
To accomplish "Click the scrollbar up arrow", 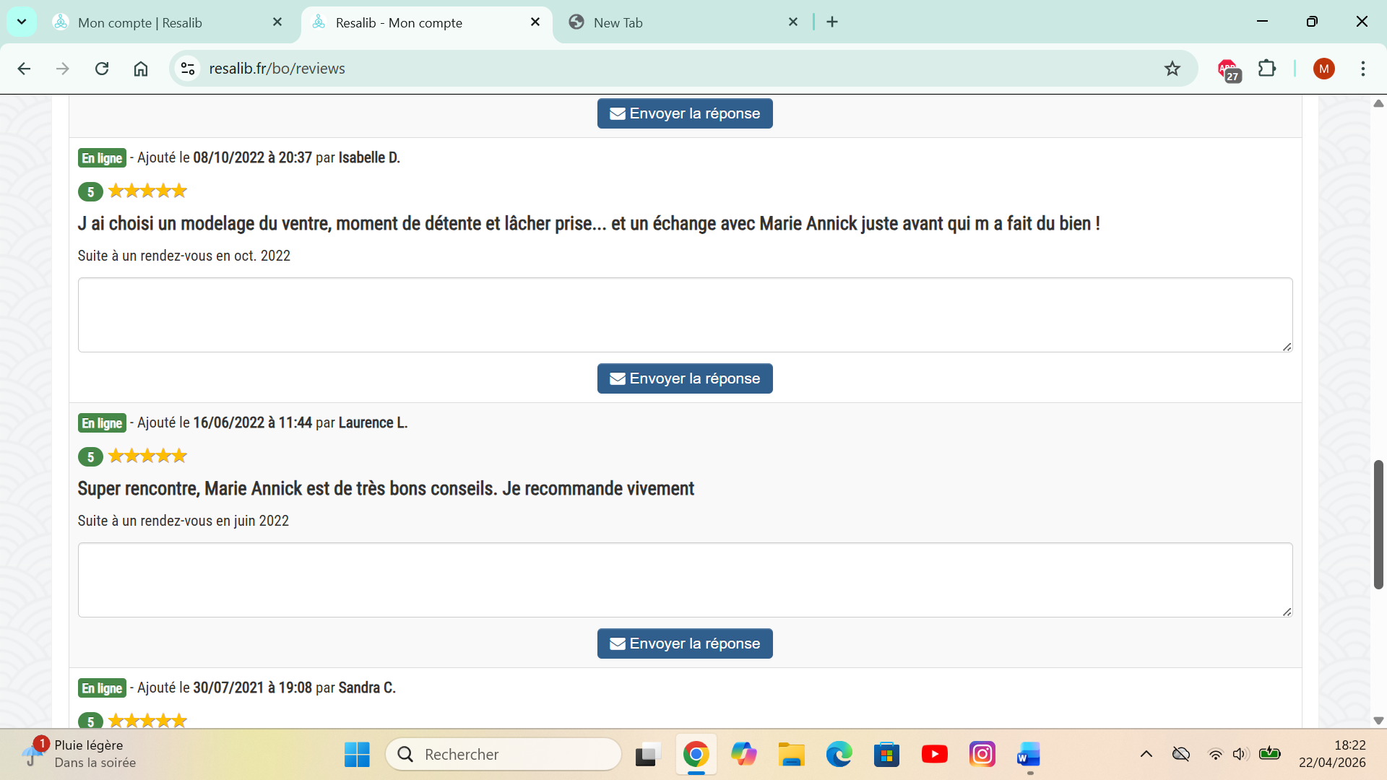I will pos(1378,103).
